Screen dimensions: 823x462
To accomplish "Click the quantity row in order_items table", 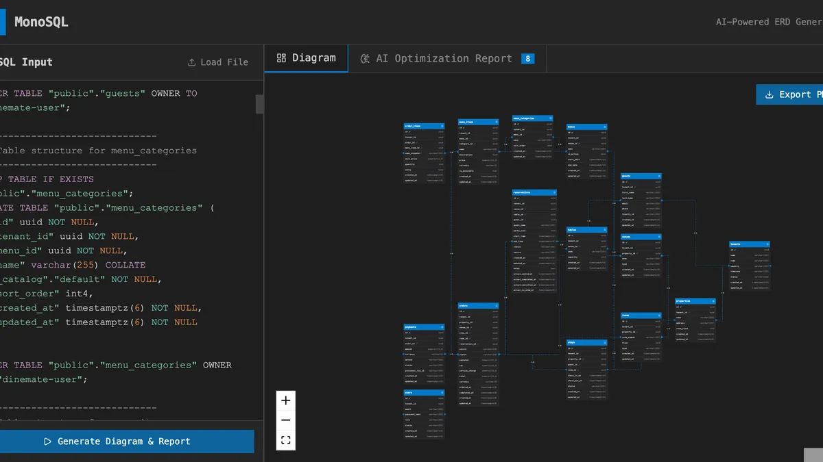I will click(424, 164).
